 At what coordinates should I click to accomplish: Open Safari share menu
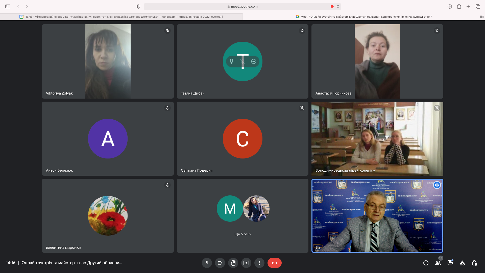tap(459, 6)
